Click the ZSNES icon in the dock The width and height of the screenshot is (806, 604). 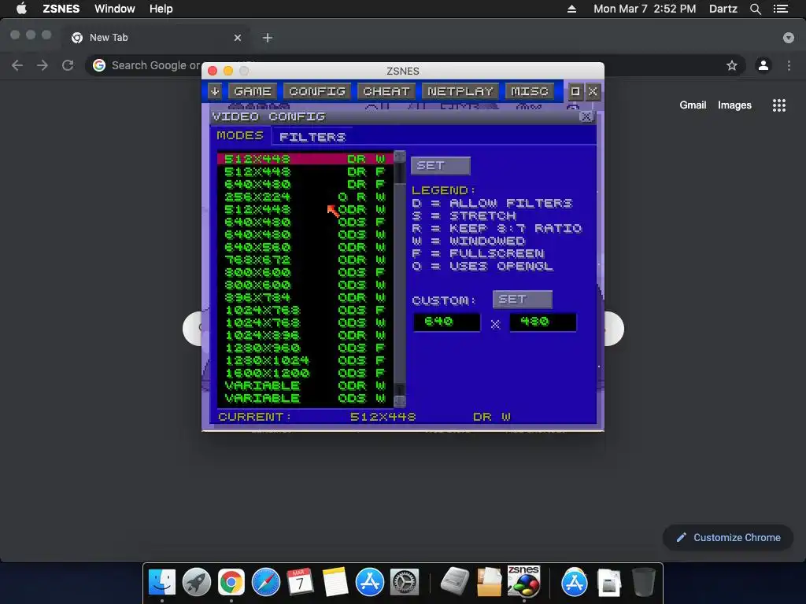point(523,581)
